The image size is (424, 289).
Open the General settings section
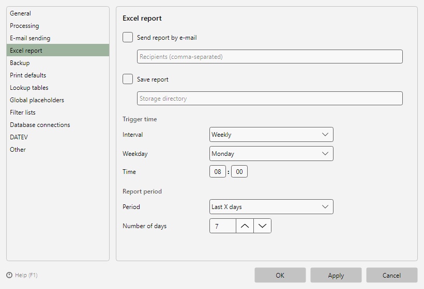[58, 13]
